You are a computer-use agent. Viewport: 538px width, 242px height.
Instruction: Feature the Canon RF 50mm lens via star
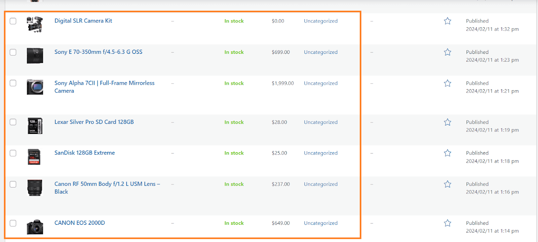[x=447, y=184]
